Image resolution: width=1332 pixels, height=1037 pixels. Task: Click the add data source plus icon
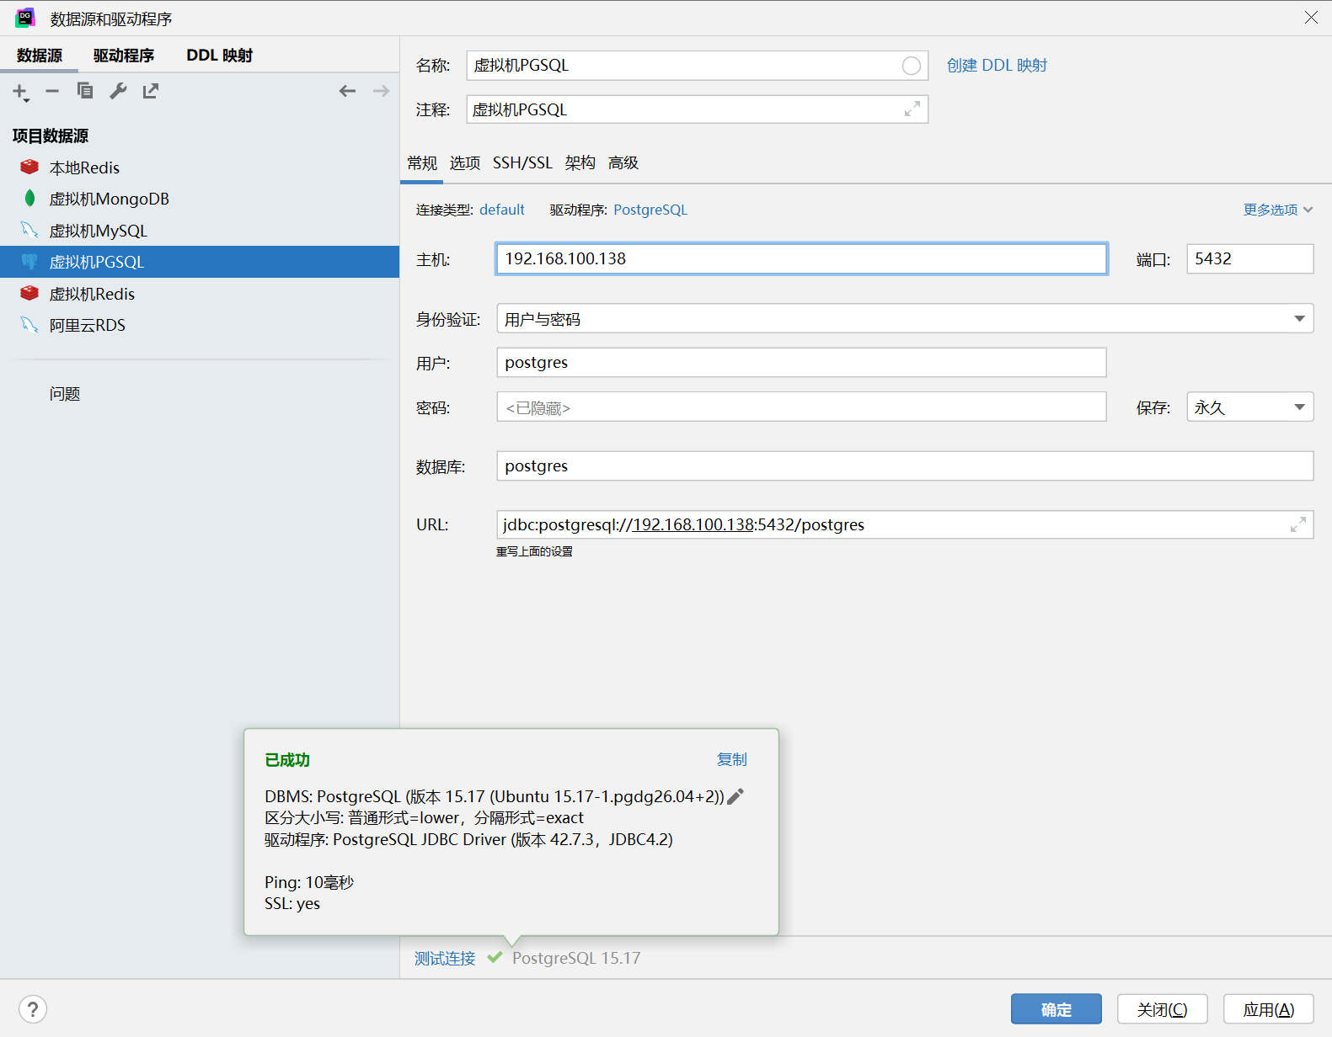[x=20, y=91]
